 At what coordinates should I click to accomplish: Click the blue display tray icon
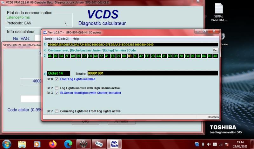[197, 144]
